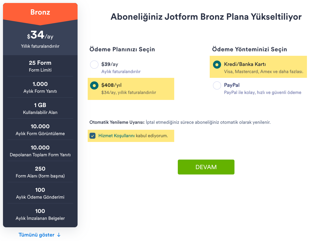335x241 pixels.
Task: Select the $39/ay monthly billing radio button
Action: (94, 65)
